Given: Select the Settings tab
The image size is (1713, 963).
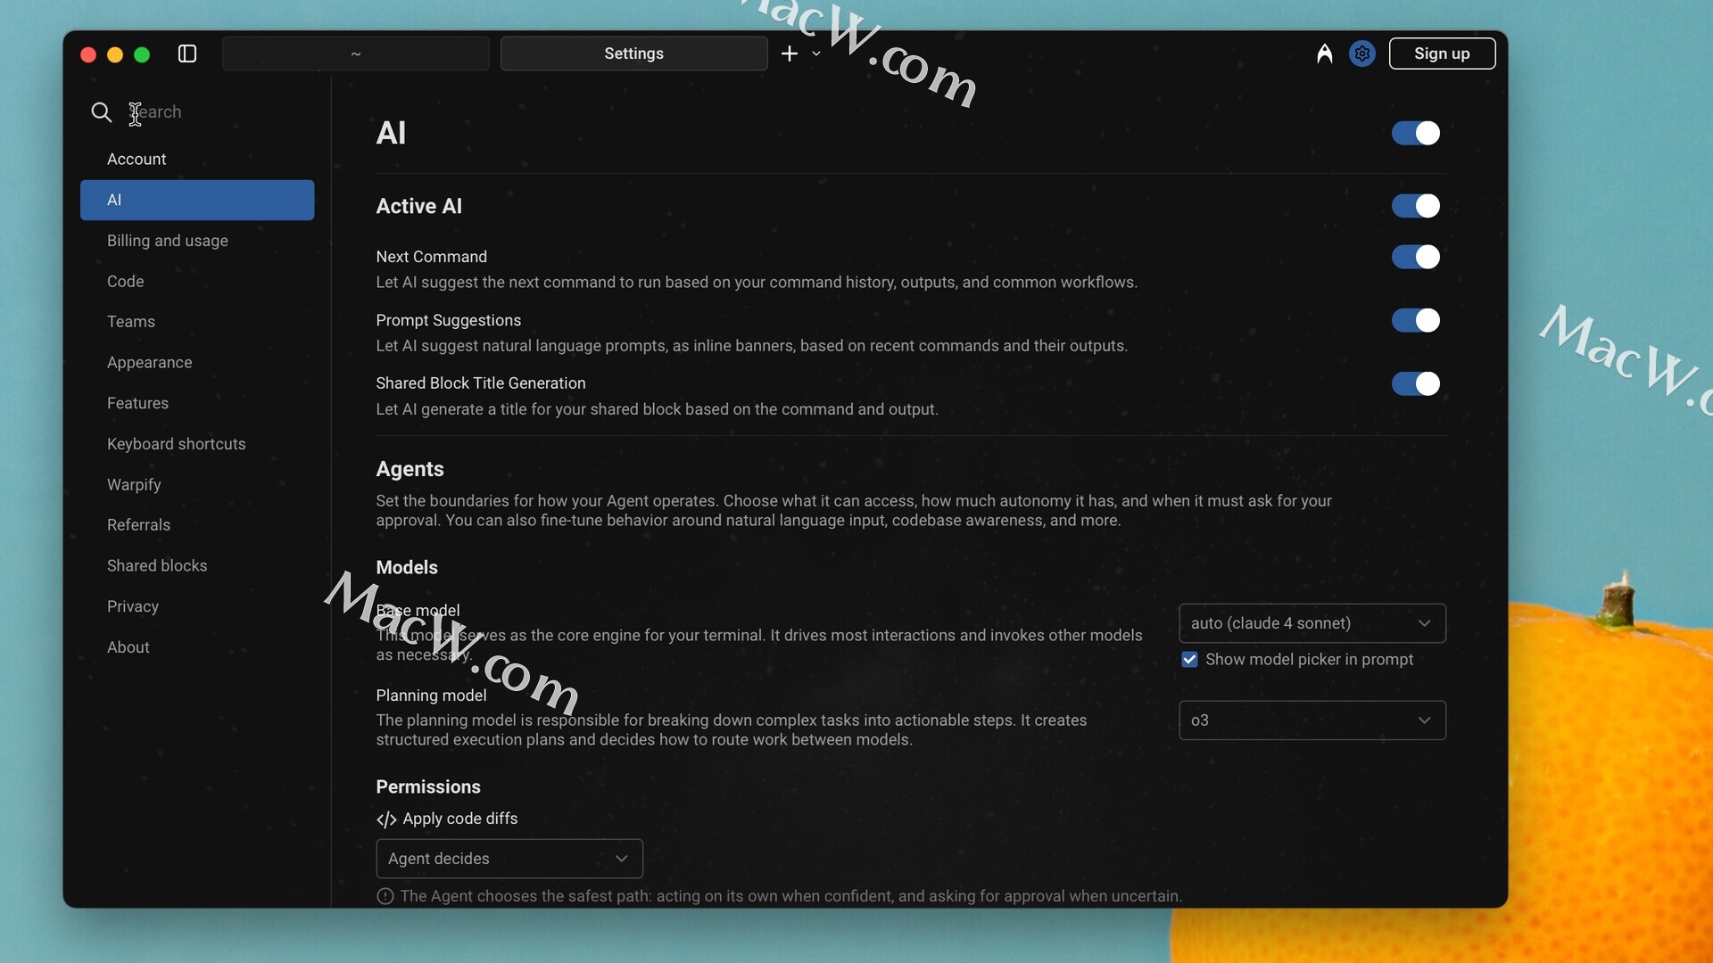Looking at the screenshot, I should point(633,53).
